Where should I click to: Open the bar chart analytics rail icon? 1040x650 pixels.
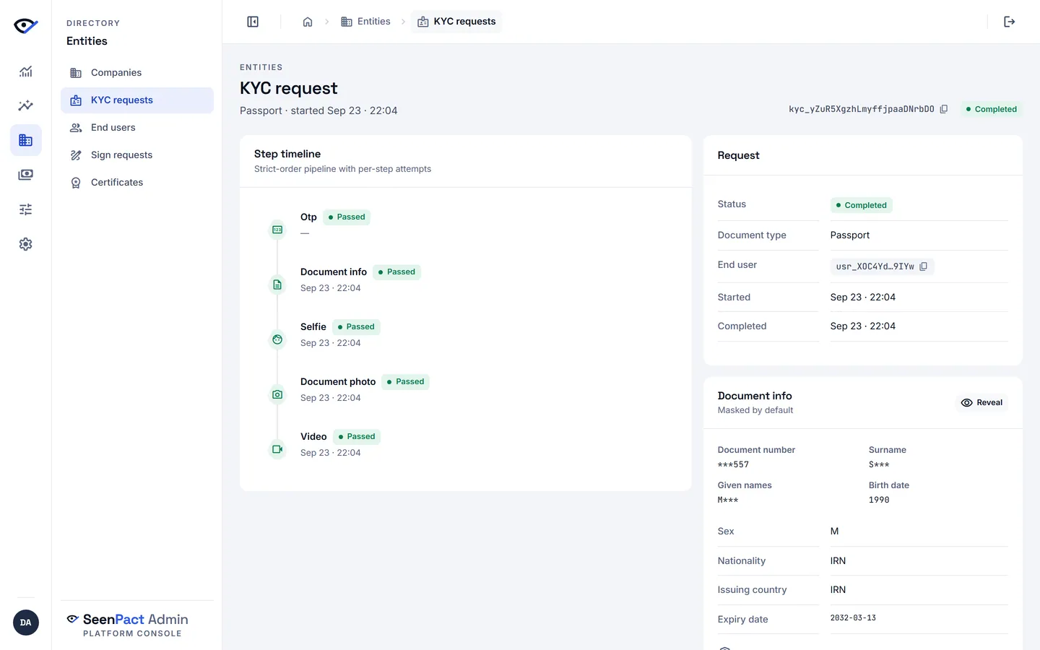26,71
